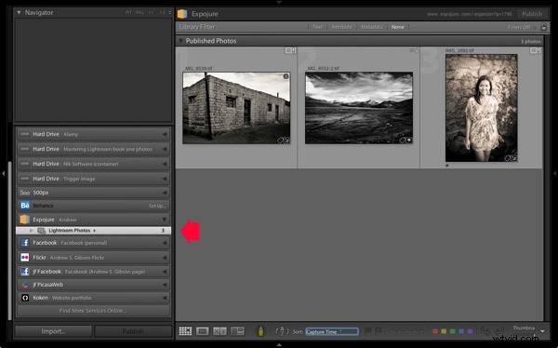Open the expojure.com organizer link
The height and width of the screenshot is (348, 558).
click(x=469, y=14)
